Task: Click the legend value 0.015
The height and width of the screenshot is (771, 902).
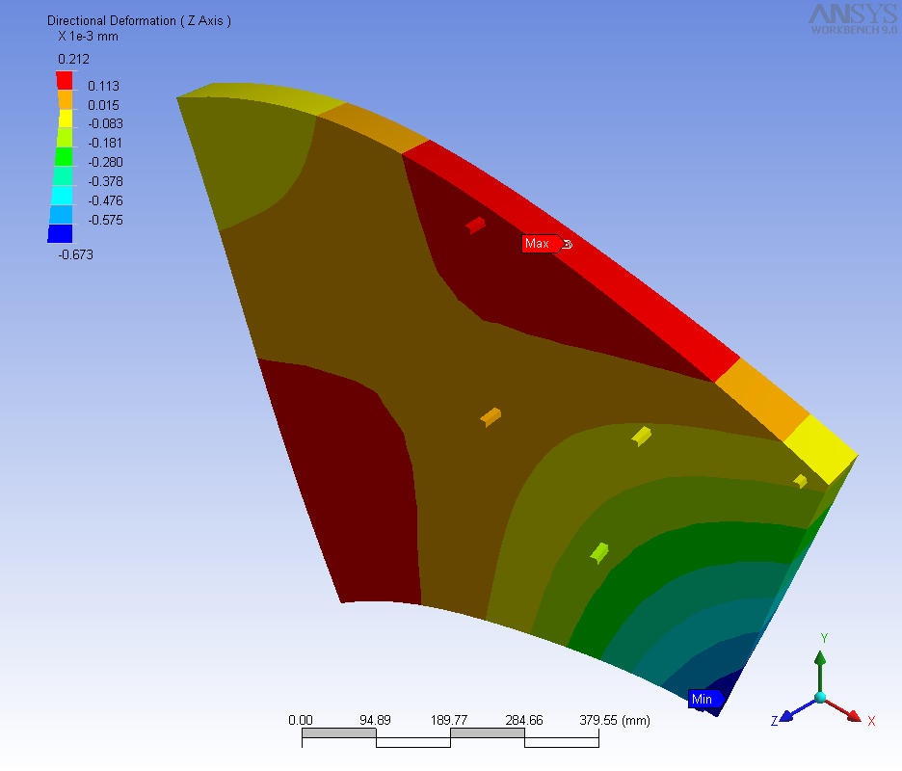Action: coord(103,105)
